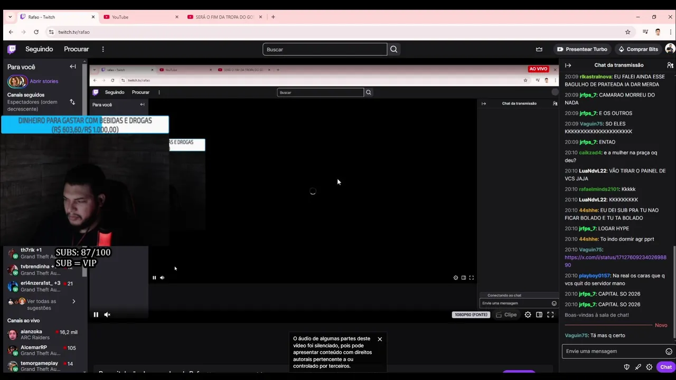Click Presentear Turbo button
Viewport: 676px width, 380px height.
581,49
